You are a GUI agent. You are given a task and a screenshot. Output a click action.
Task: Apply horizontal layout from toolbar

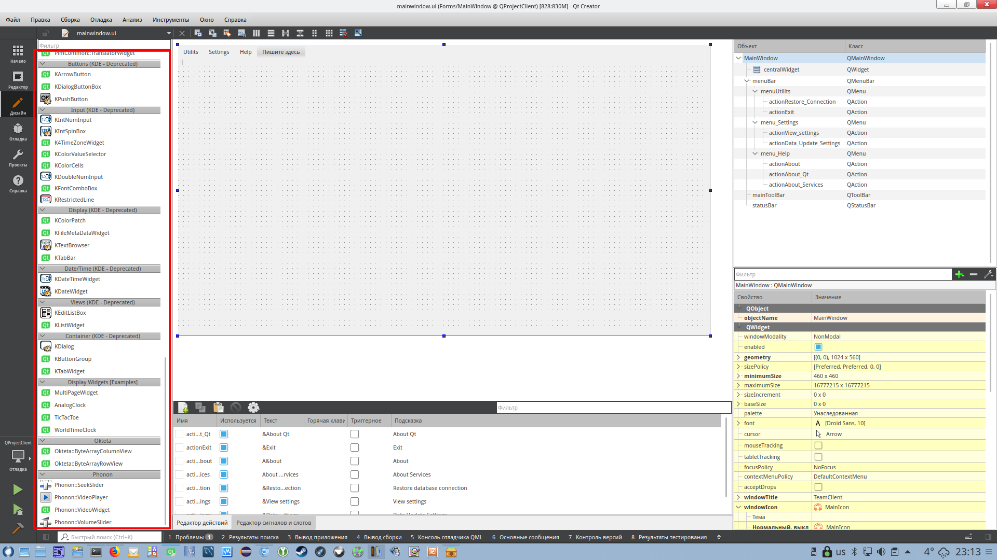point(257,33)
